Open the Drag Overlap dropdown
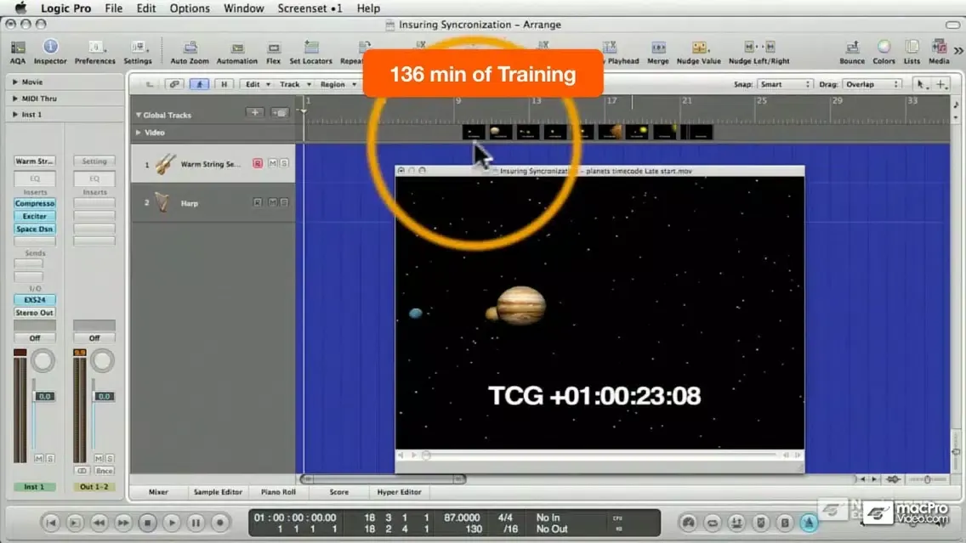 pos(872,84)
